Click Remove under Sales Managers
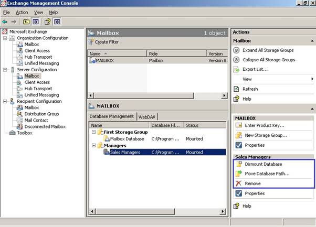 coord(252,183)
